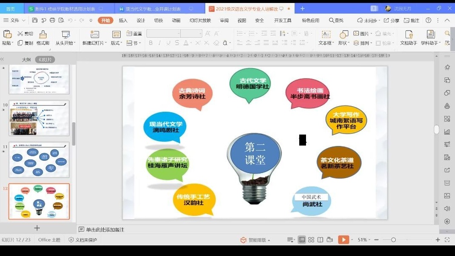Image resolution: width=455 pixels, height=256 pixels.
Task: Open the Animation (动画) ribbon tab
Action: 176,20
